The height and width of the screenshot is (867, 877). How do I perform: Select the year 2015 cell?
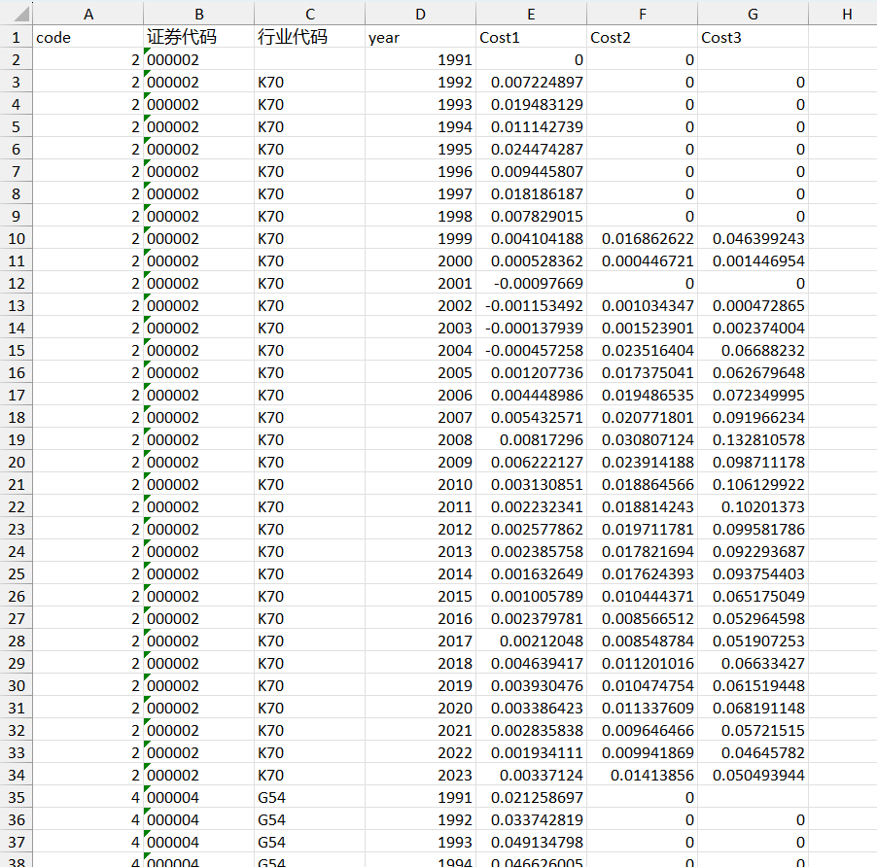(x=420, y=597)
